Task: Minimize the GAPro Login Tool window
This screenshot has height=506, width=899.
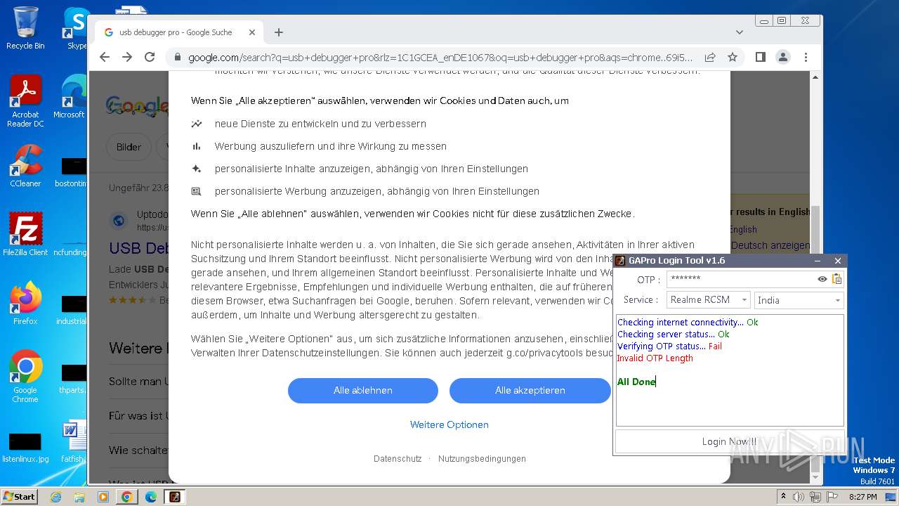Action: (x=818, y=261)
